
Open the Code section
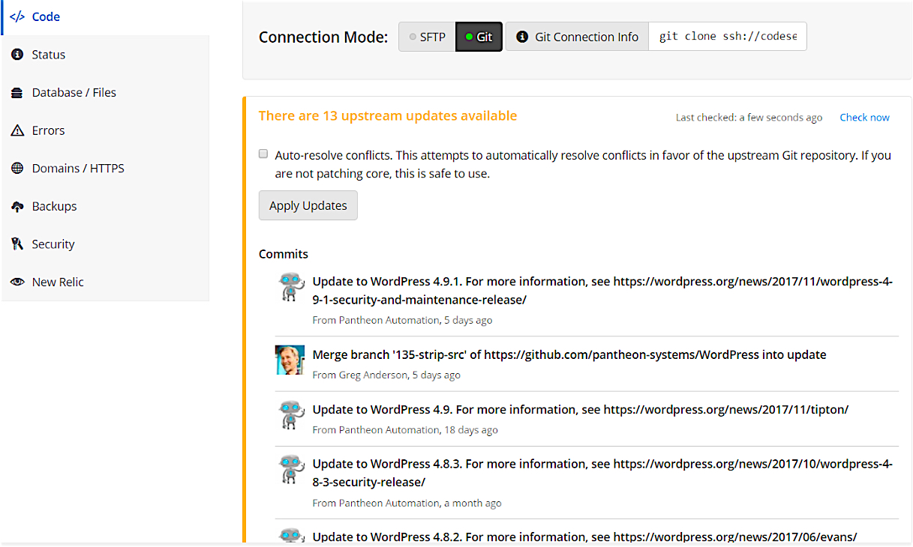click(106, 16)
